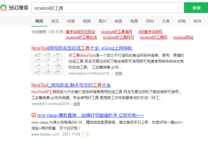Open the nice claup-爆款直降 ad title
This screenshot has height=142, width=208.
[91, 115]
